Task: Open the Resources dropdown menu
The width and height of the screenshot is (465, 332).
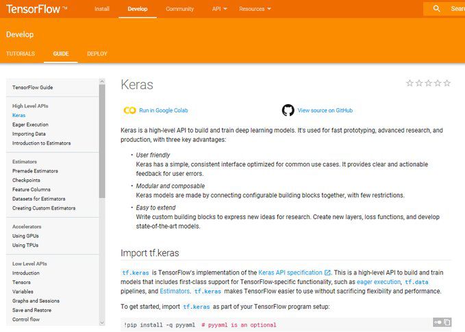Action: [255, 9]
